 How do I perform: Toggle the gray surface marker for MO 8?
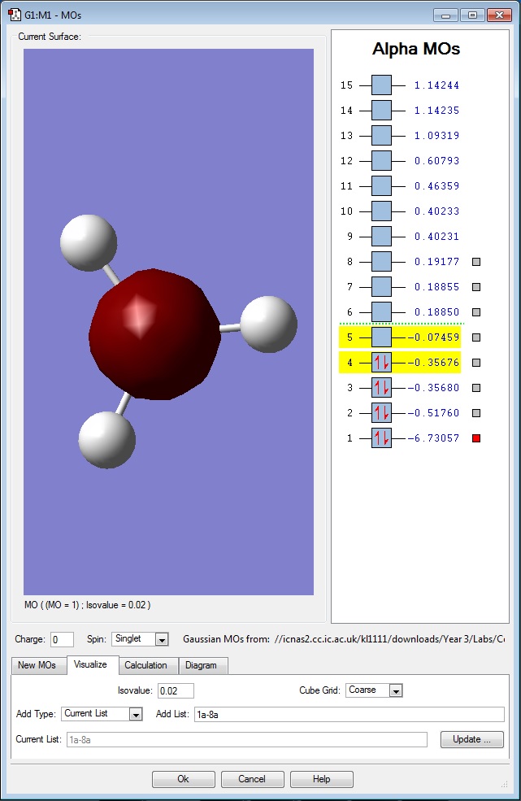[x=476, y=262]
